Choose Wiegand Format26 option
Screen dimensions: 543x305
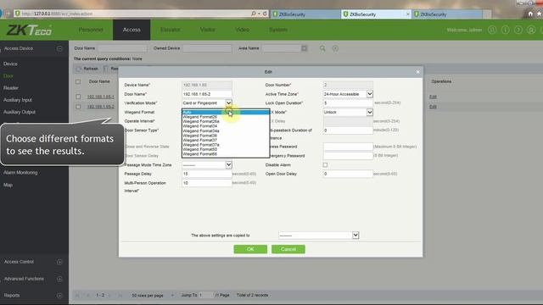[x=226, y=117]
